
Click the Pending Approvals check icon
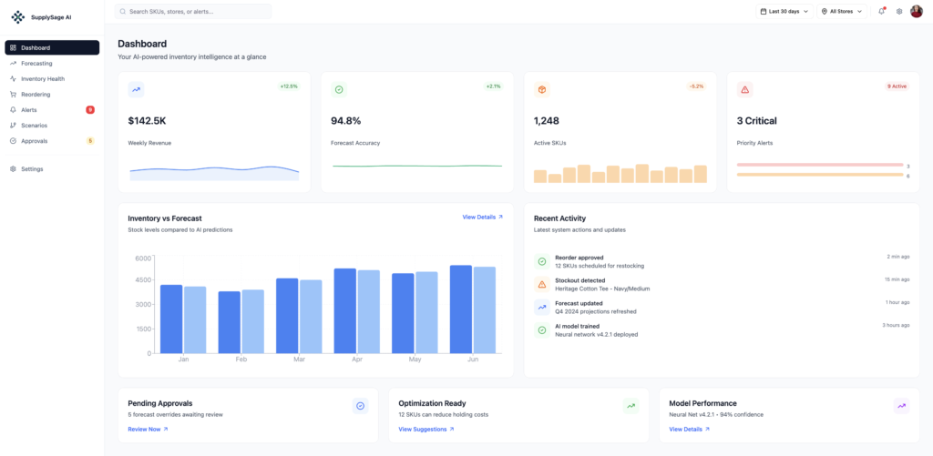pyautogui.click(x=360, y=406)
